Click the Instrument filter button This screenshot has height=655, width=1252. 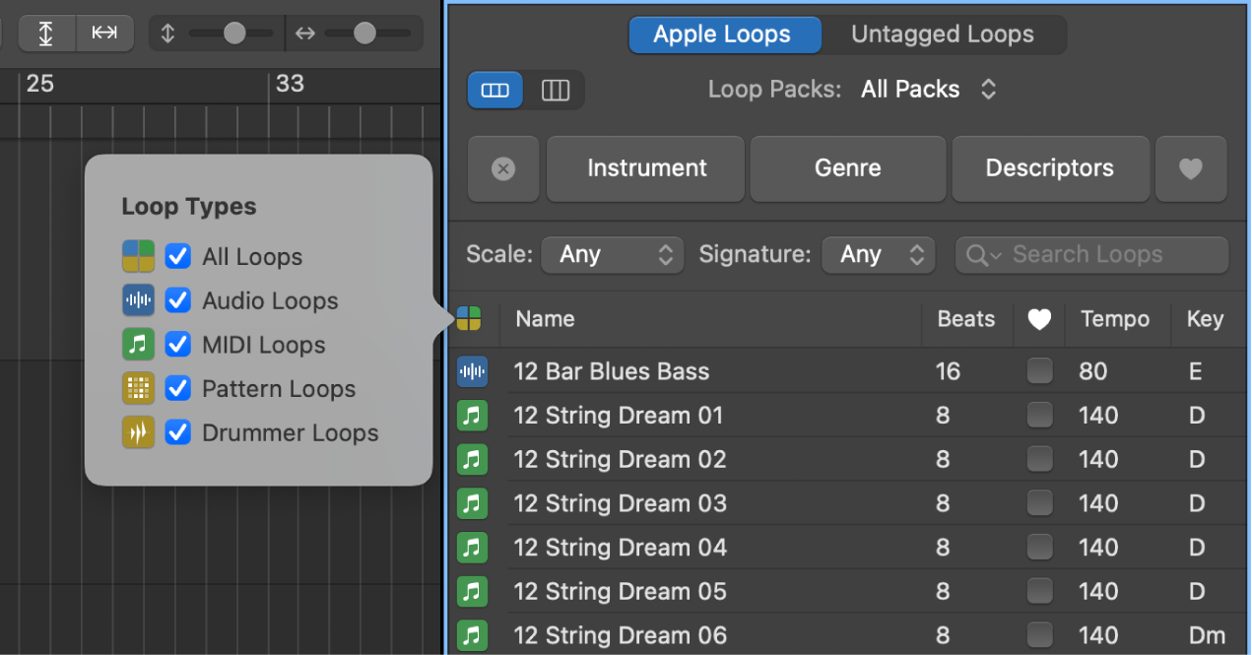(x=647, y=168)
